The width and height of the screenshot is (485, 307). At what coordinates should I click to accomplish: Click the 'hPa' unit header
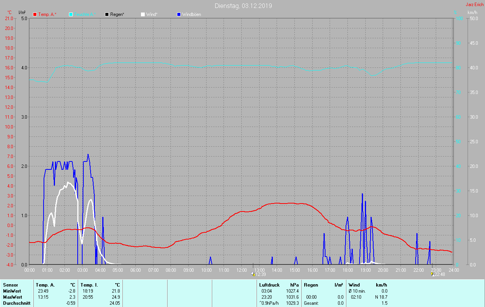pyautogui.click(x=294, y=285)
